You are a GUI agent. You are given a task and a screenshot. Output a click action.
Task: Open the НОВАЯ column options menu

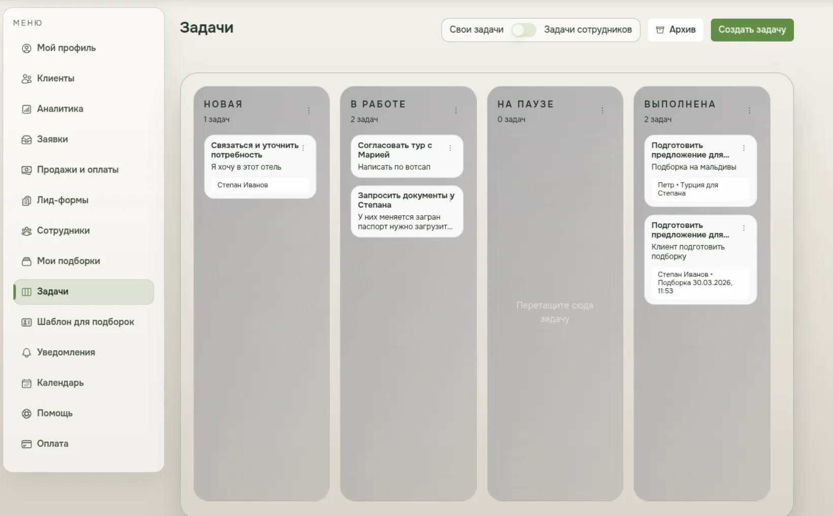pyautogui.click(x=308, y=111)
